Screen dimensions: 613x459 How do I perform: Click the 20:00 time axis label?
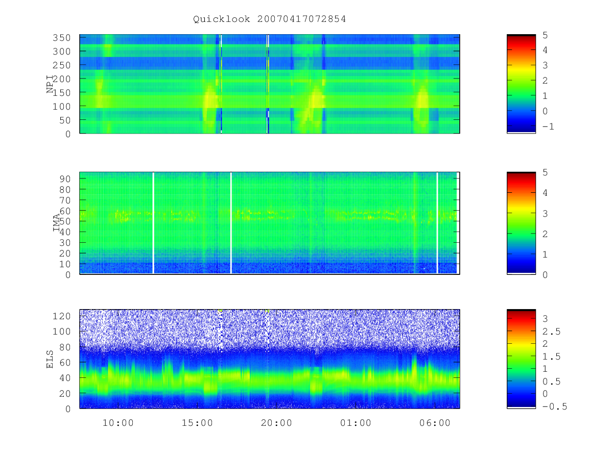click(x=276, y=423)
